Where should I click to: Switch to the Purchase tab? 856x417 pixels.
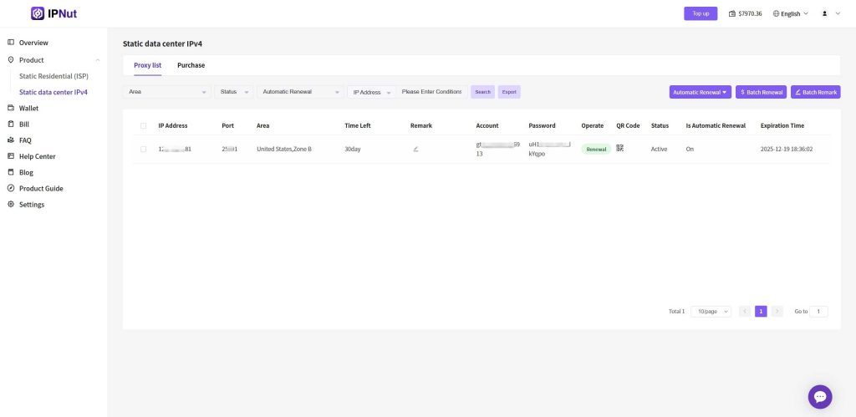(191, 65)
